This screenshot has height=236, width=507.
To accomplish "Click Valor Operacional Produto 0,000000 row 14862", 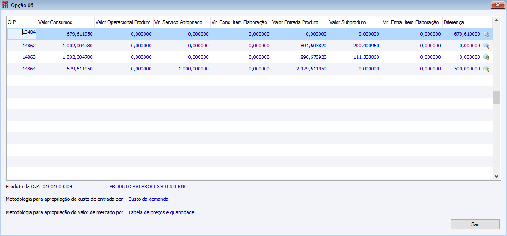I will coord(141,46).
